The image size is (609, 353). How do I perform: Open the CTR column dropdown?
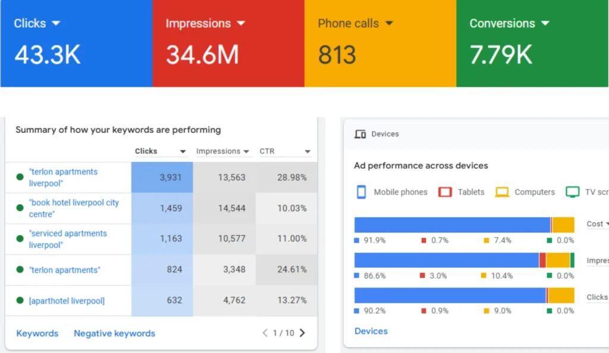pyautogui.click(x=307, y=152)
